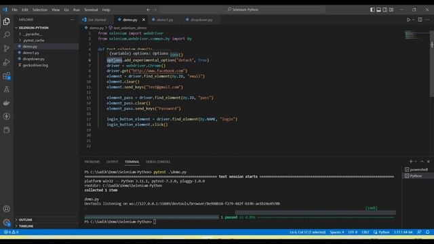Open the Go menu
The height and width of the screenshot is (244, 434).
point(66,9)
